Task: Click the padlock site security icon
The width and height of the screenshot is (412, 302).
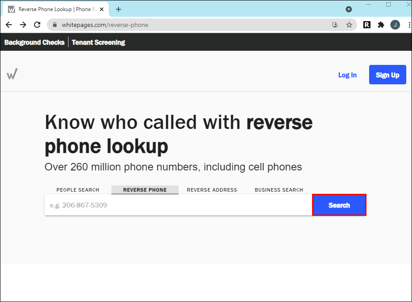Action: click(55, 25)
